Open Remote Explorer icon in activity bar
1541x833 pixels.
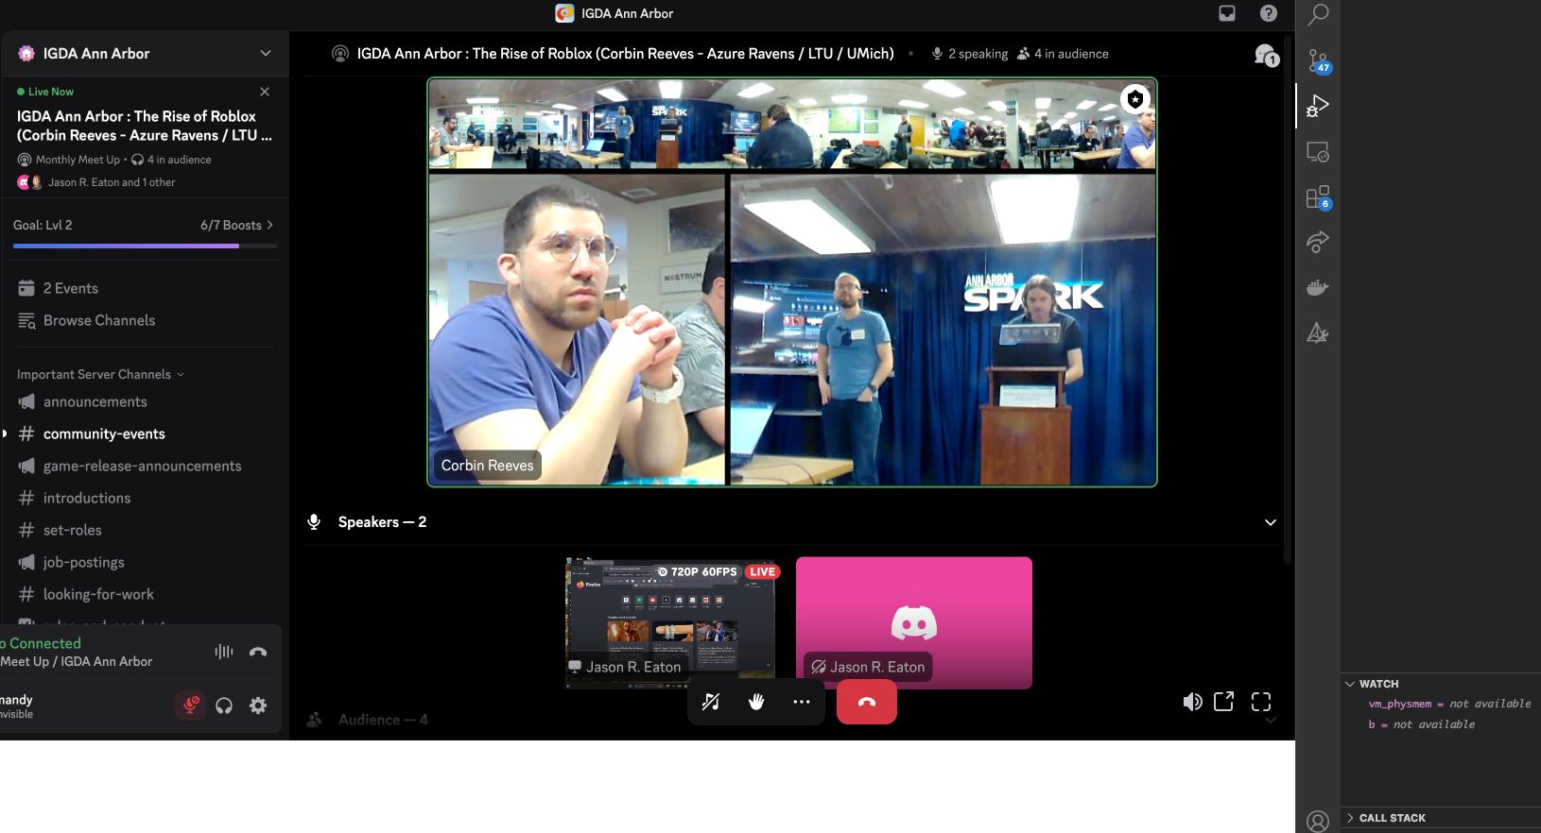click(x=1318, y=152)
